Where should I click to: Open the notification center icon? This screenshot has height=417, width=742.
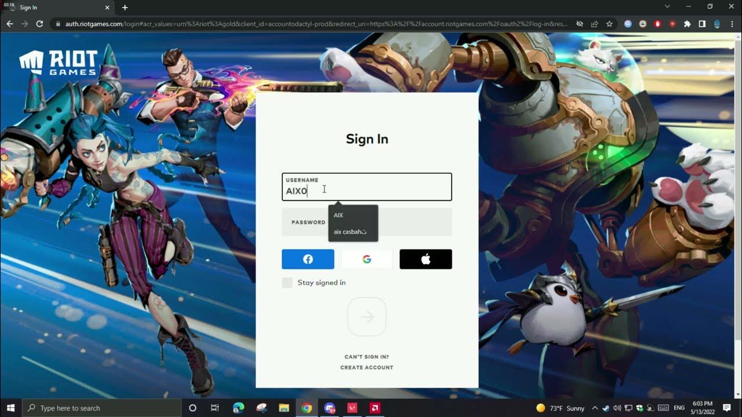pos(727,408)
